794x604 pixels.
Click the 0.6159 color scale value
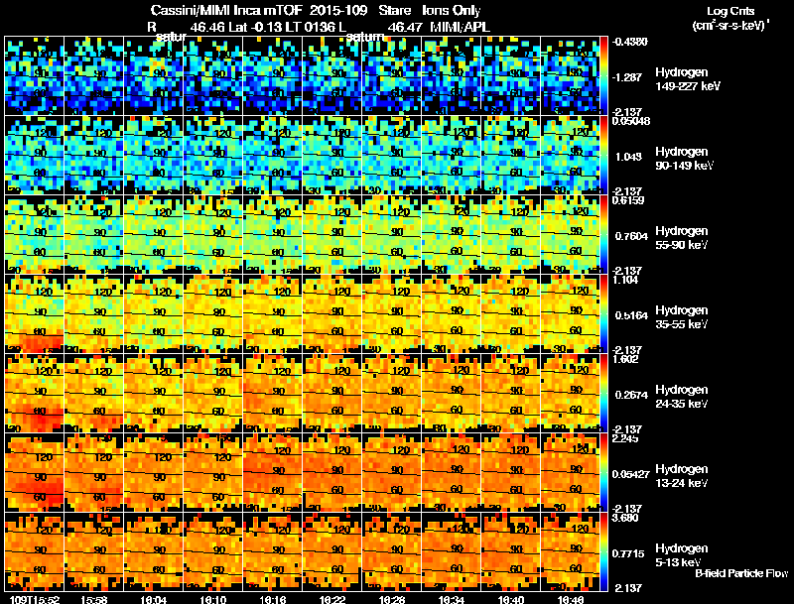click(x=628, y=200)
